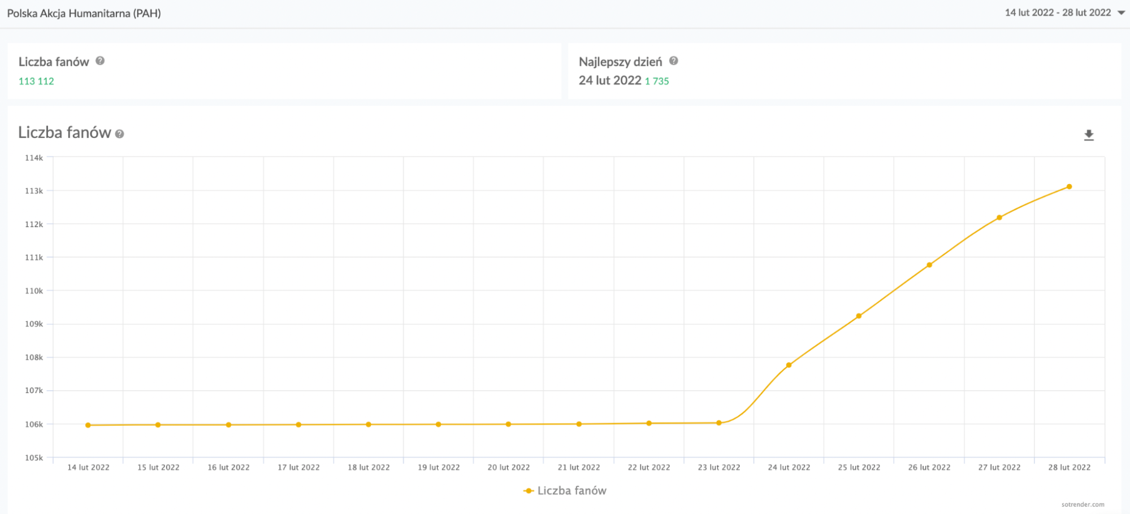The width and height of the screenshot is (1130, 514).
Task: Open the date range dropdown arrow
Action: (x=1121, y=13)
